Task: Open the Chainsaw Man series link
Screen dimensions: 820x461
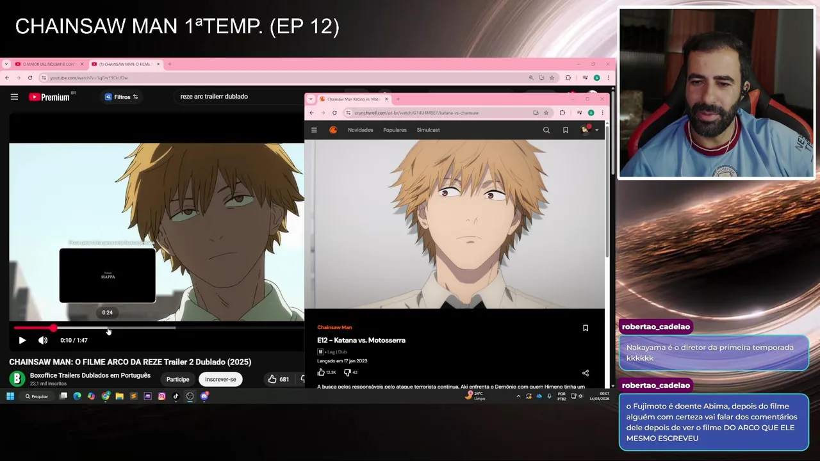Action: (x=334, y=328)
